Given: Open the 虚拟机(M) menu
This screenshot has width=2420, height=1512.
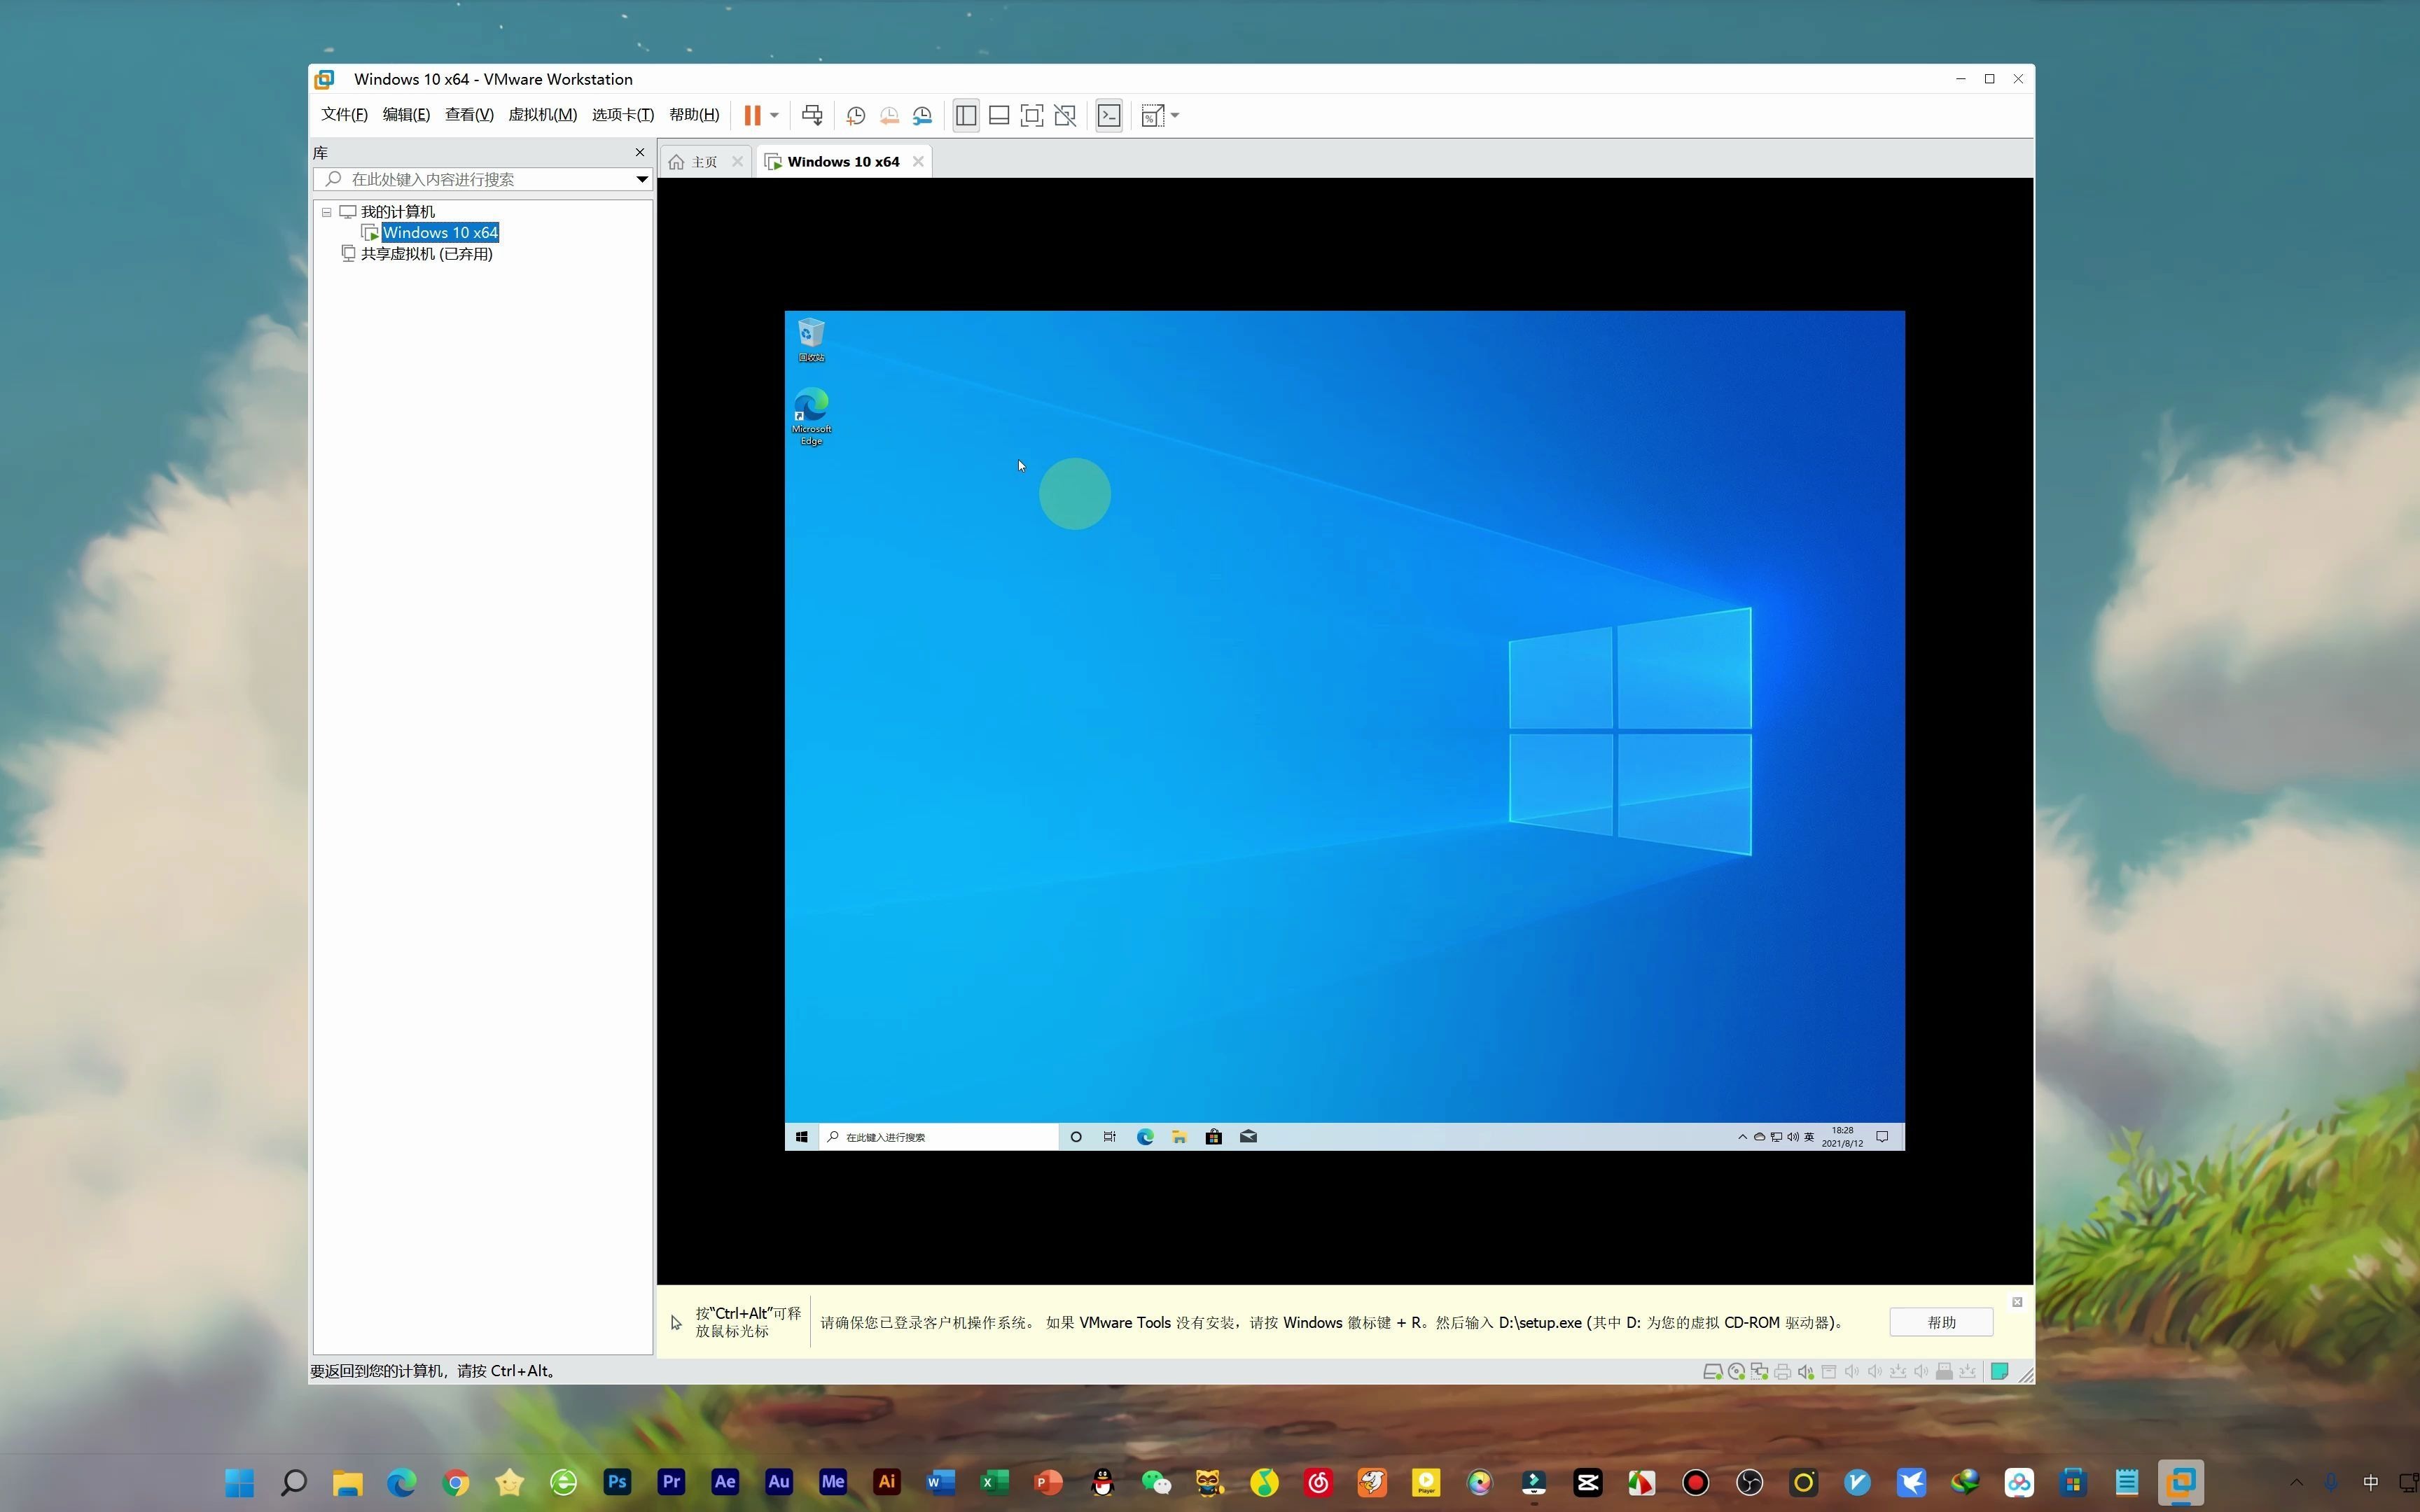Looking at the screenshot, I should coord(542,115).
